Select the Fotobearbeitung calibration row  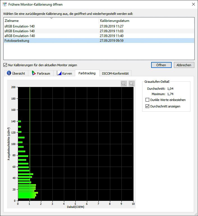pyautogui.click(x=99, y=40)
